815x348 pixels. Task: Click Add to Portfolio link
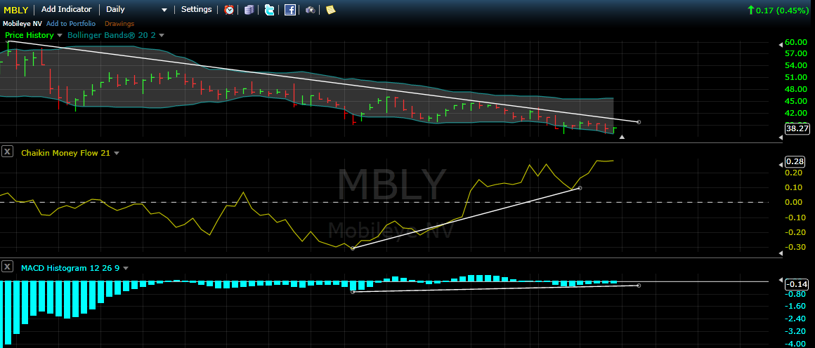point(71,23)
